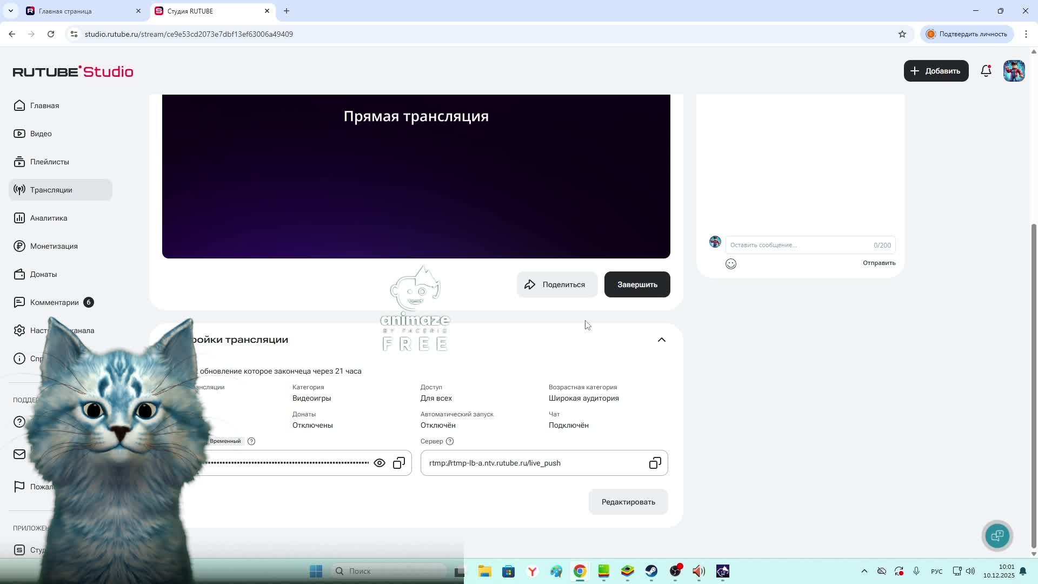This screenshot has height=584, width=1038.
Task: Click the profile avatar in the header
Action: pyautogui.click(x=1014, y=71)
